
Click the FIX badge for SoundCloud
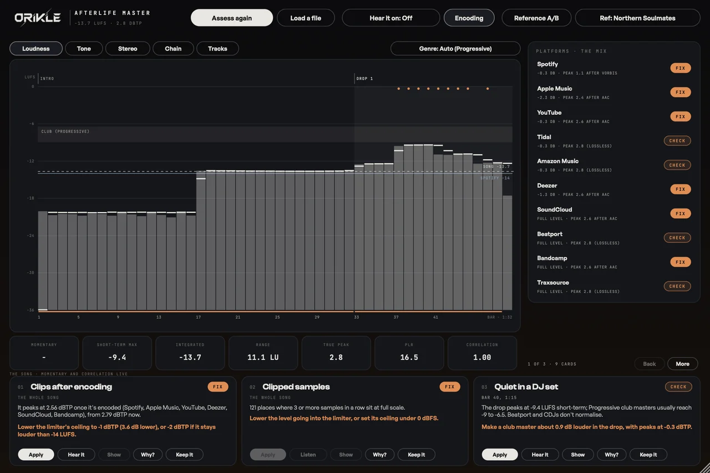681,213
